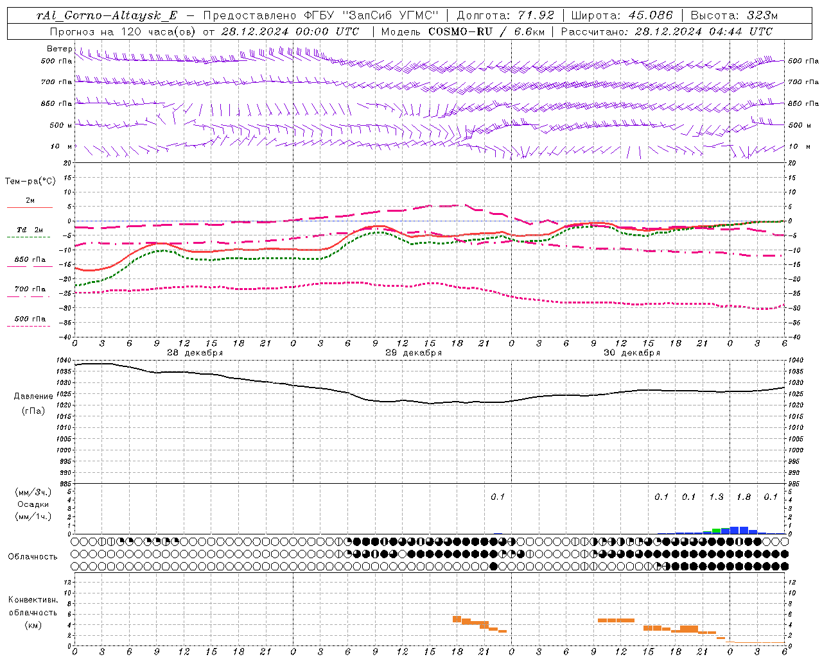Image resolution: width=822 pixels, height=657 pixels.
Task: Click the Рассчитано: 28.12.2024 04:44 UTC text
Action: 667,31
